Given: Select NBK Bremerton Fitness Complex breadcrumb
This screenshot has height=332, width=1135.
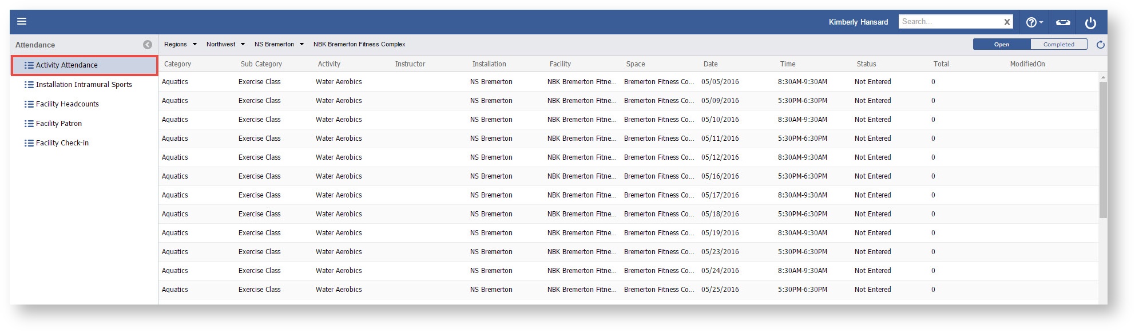Looking at the screenshot, I should [359, 44].
